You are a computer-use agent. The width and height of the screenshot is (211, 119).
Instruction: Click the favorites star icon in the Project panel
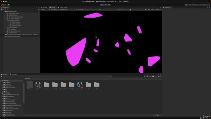pos(156,76)
